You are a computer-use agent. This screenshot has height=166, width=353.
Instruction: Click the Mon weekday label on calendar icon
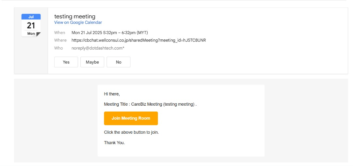(x=31, y=34)
